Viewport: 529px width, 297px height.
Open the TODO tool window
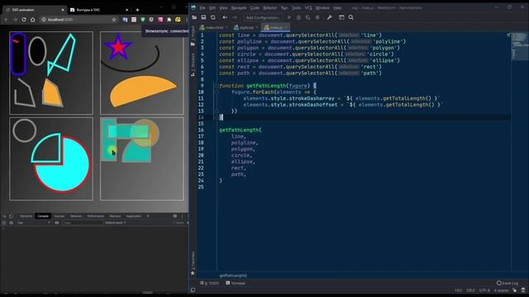coord(209,283)
